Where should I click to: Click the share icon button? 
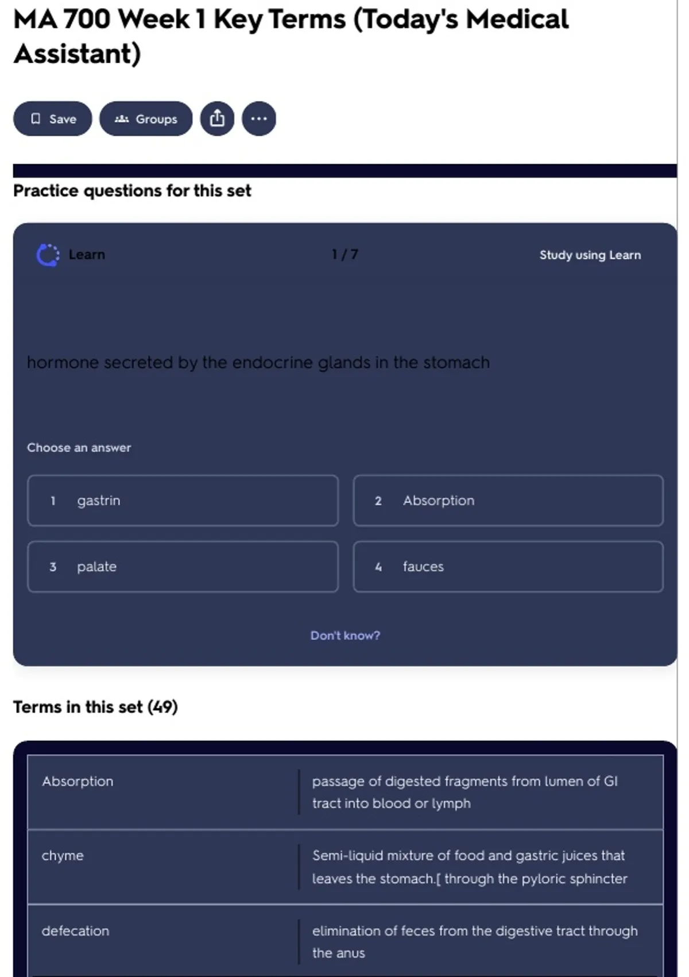pos(217,119)
